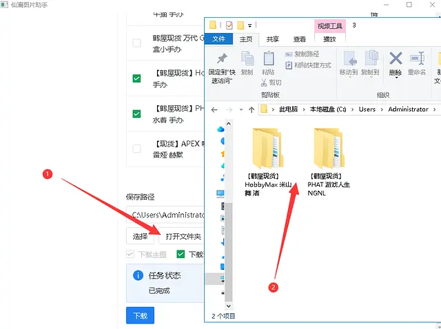
Task: Click the red X 删除 icon
Action: pyautogui.click(x=396, y=59)
